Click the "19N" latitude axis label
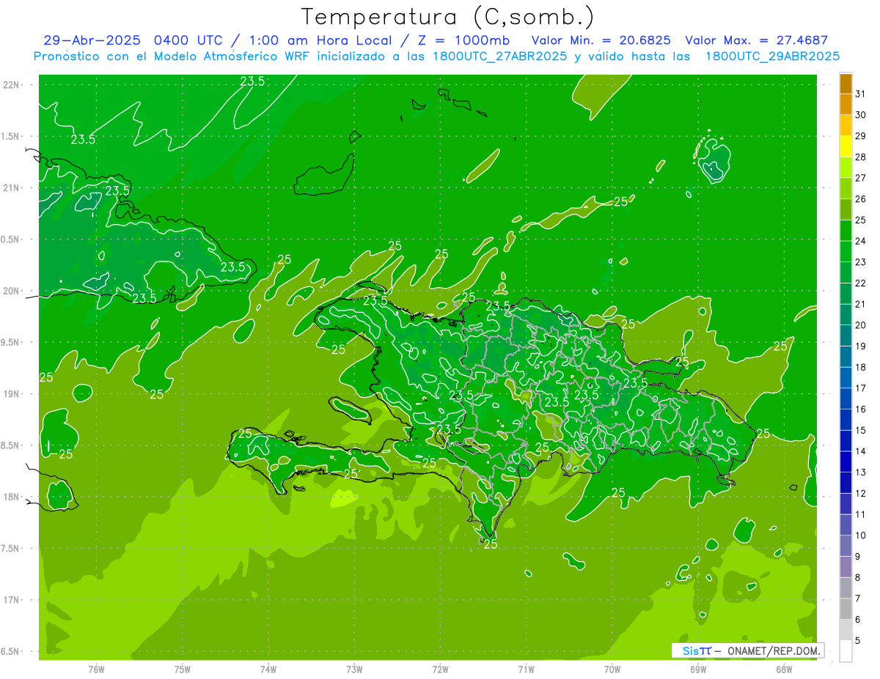The image size is (880, 679). pos(12,394)
